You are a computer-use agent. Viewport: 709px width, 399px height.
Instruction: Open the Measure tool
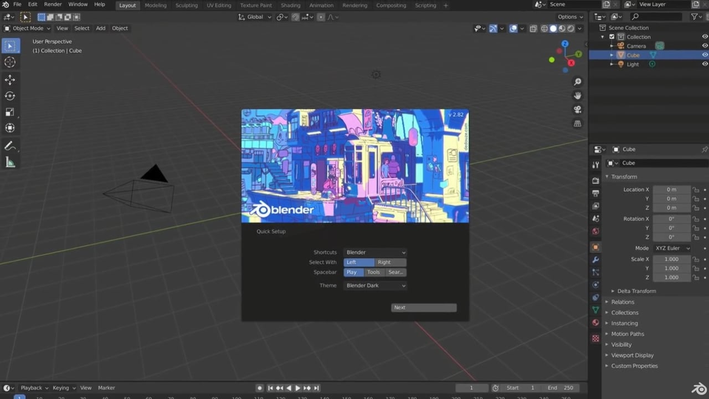11,162
